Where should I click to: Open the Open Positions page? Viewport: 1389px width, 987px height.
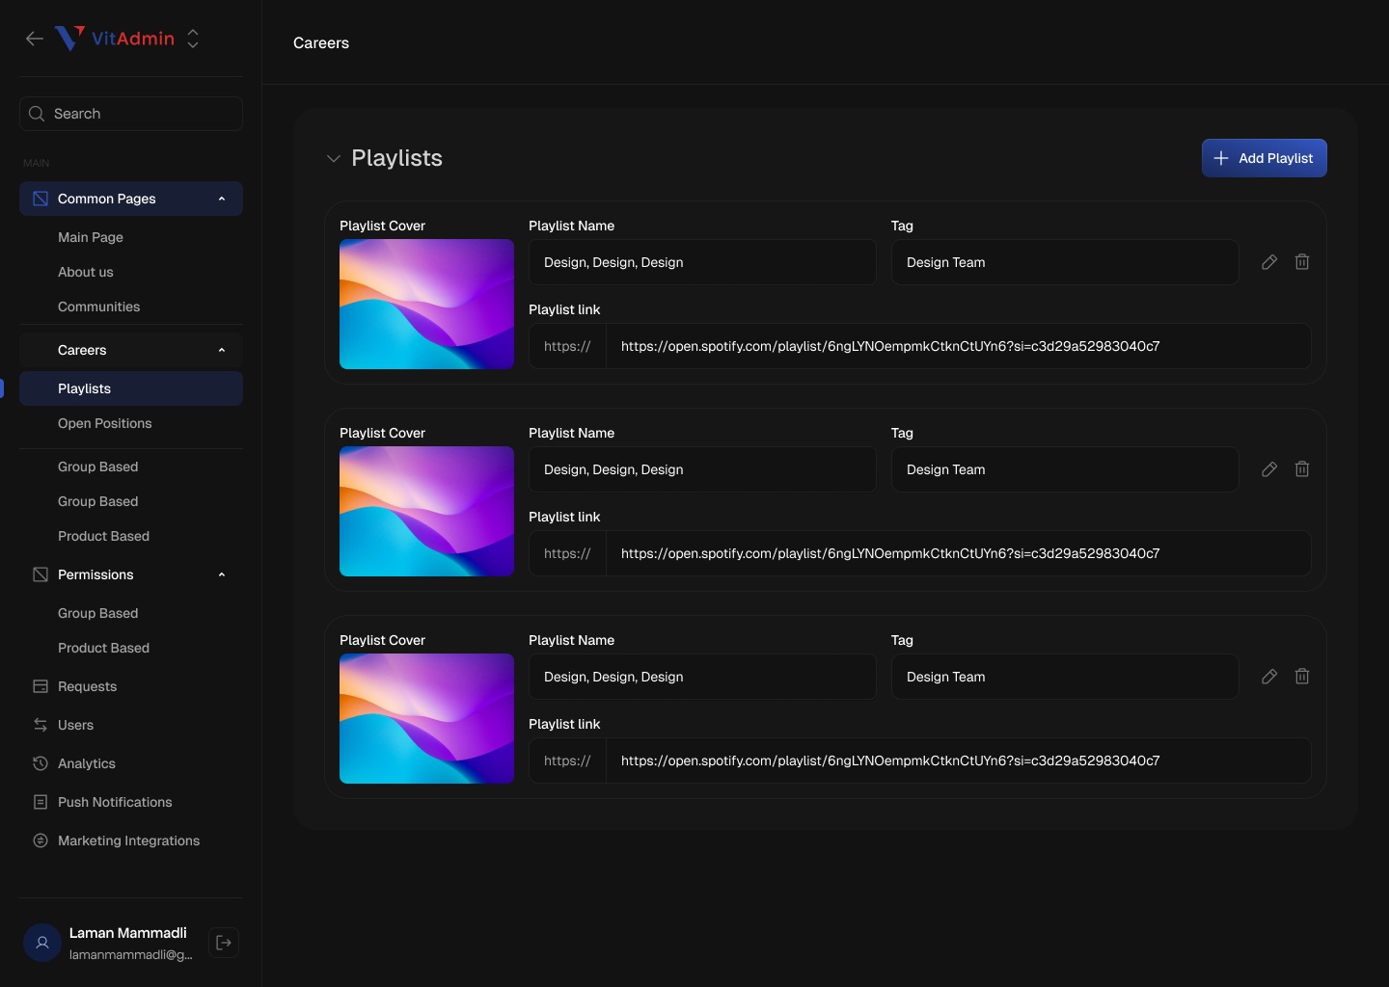(x=105, y=423)
